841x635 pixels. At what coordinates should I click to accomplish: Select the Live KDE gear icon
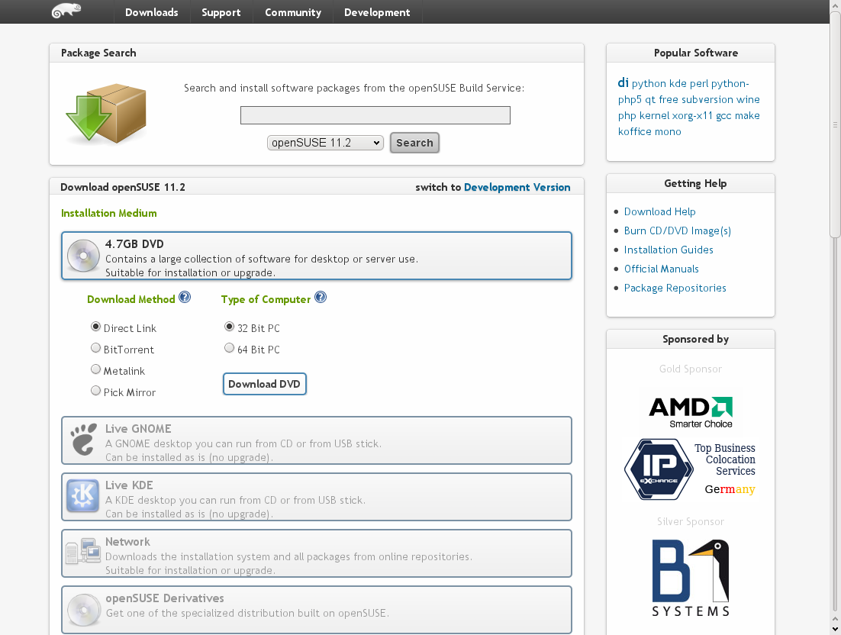(82, 497)
